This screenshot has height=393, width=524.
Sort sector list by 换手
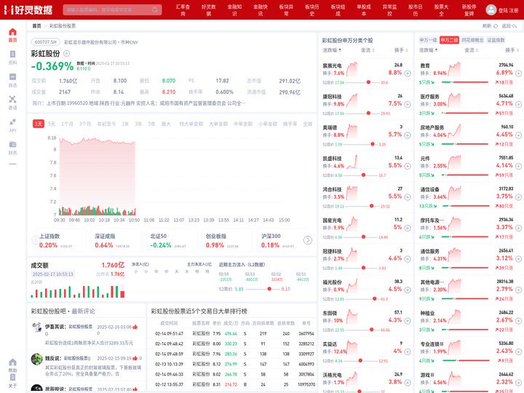[512, 50]
